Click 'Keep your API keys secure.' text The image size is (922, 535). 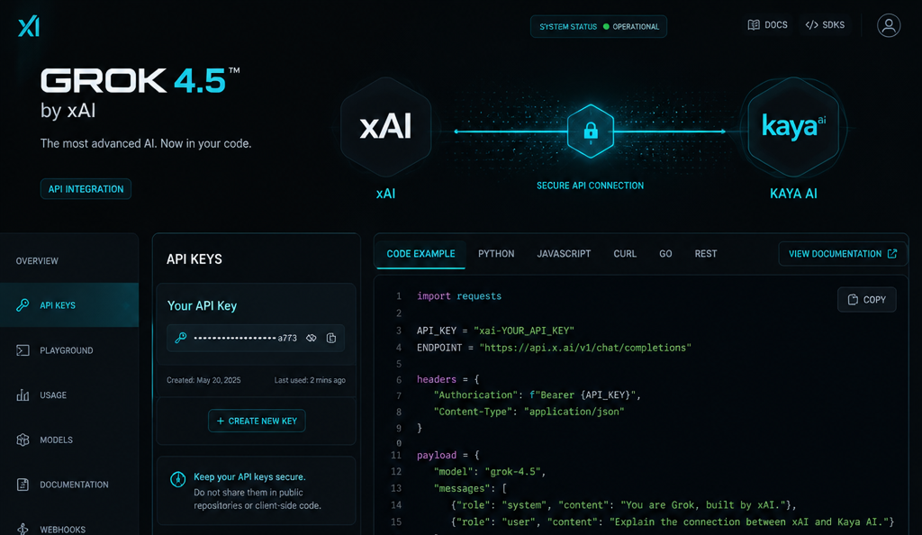(x=250, y=476)
